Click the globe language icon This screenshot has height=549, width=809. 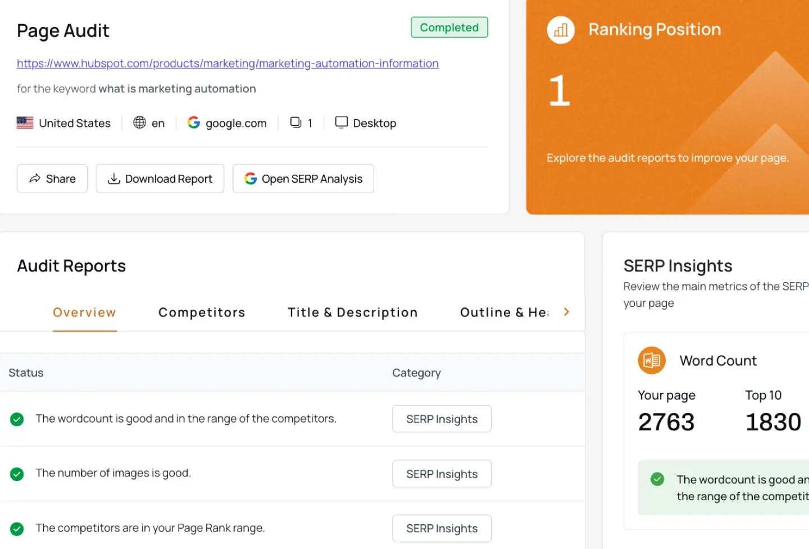[x=139, y=122]
